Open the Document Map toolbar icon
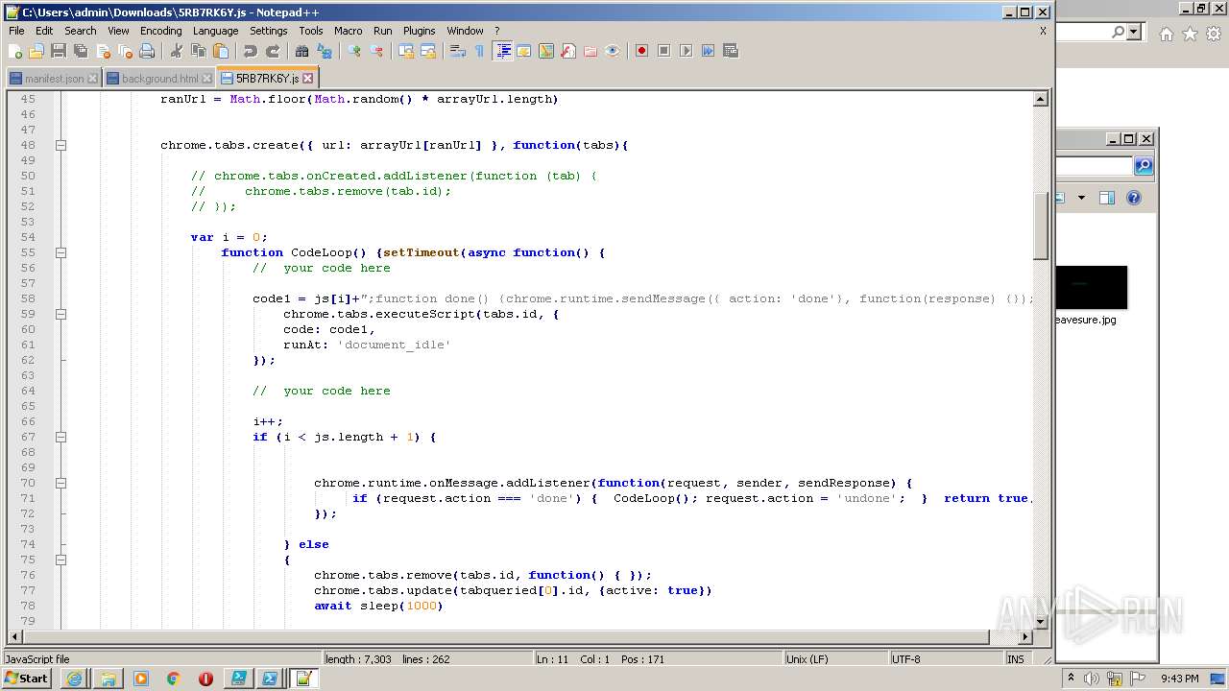The width and height of the screenshot is (1229, 691). click(x=546, y=51)
